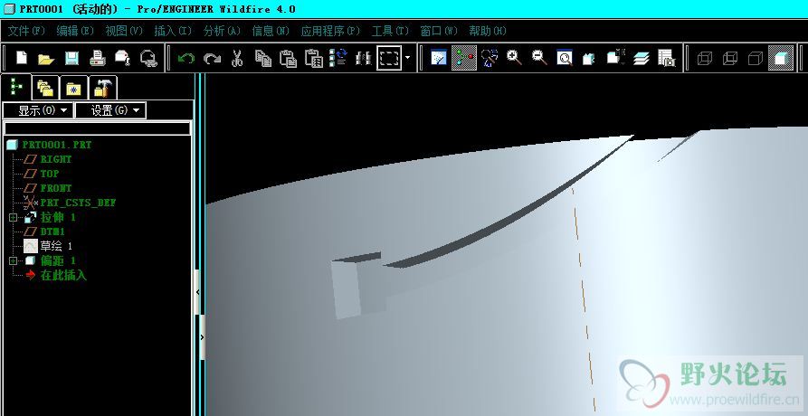Collapse navigator panel with left arrow handle
This screenshot has height=416, width=808.
tap(198, 292)
